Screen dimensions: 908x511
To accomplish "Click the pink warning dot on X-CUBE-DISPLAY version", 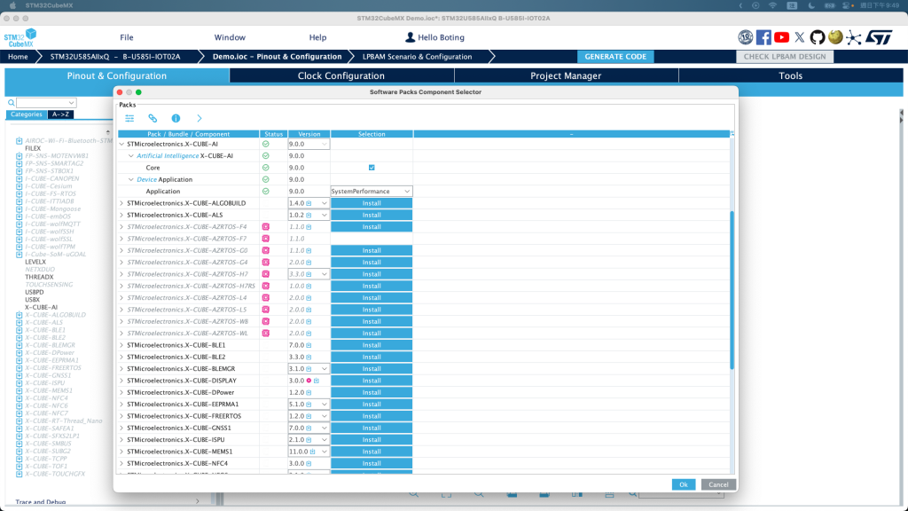I will 309,381.
